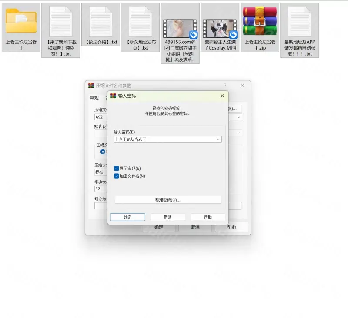This screenshot has height=318, width=348.
Task: Click 确定 in the 输入密码 dialog
Action: click(x=128, y=217)
